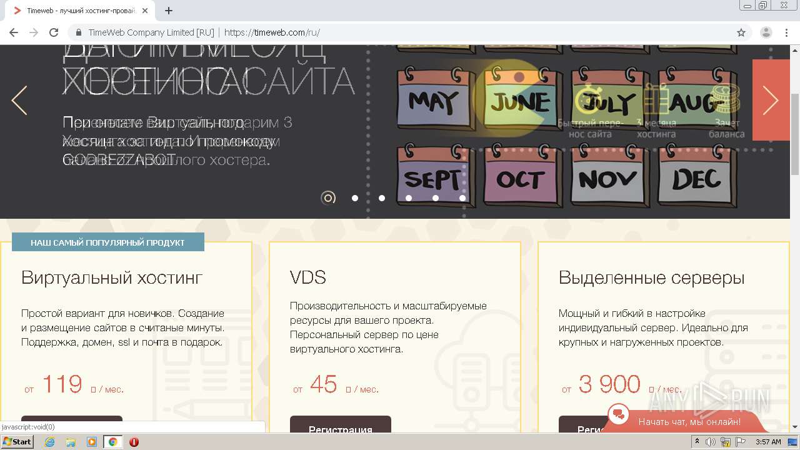Show previous slide with left arrow
Screen dimensions: 800x450
19,101
